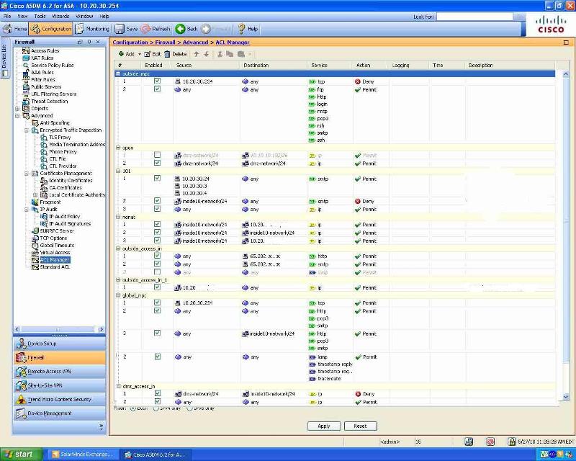The height and width of the screenshot is (461, 576).
Task: Select Standard ACL in the tree
Action: pyautogui.click(x=55, y=267)
